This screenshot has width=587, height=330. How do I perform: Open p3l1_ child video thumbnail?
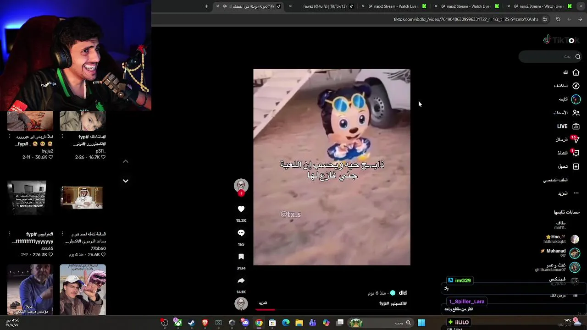(x=83, y=121)
